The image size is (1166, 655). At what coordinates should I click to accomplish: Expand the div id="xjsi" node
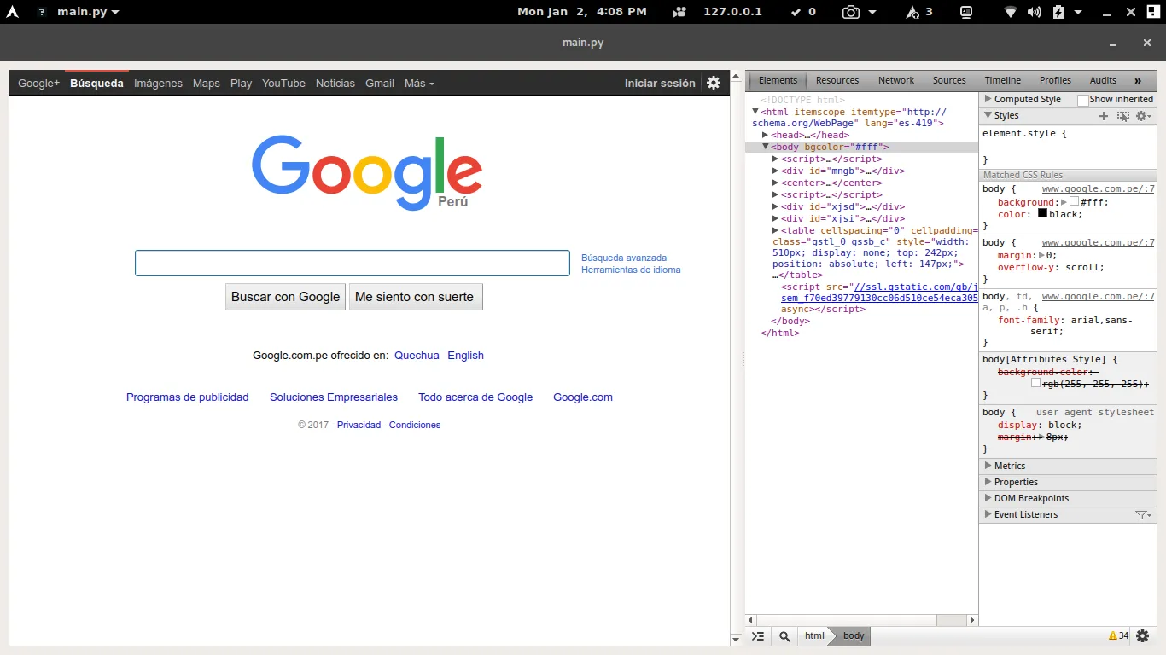(x=776, y=218)
